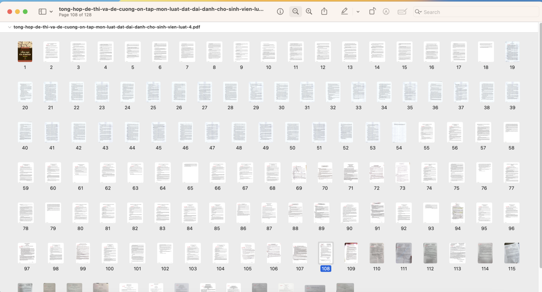Select page 40 thumbnail
The height and width of the screenshot is (292, 542).
coord(25,132)
